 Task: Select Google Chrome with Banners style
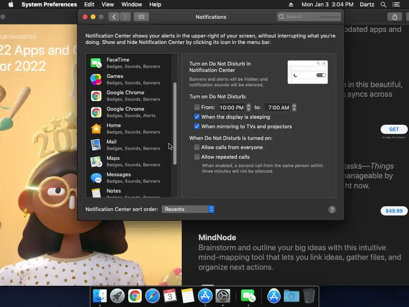point(129,96)
